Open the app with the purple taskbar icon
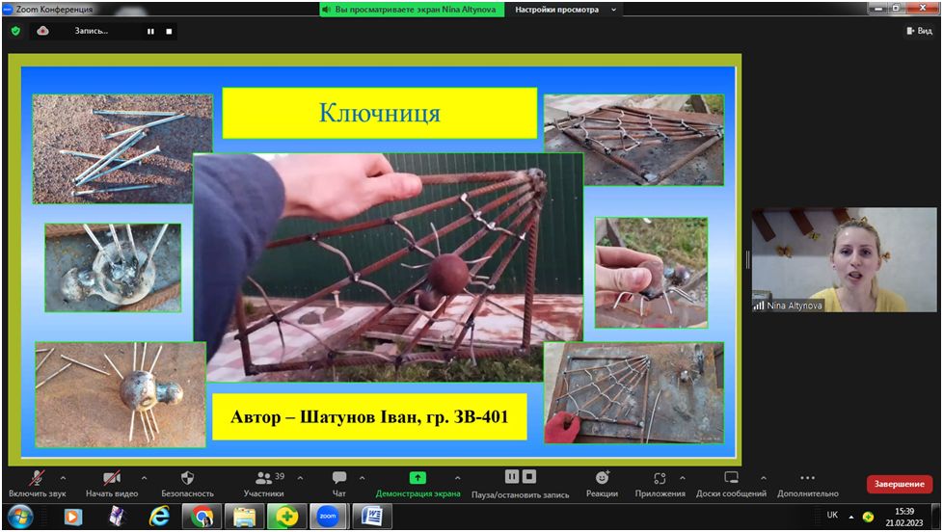 pos(117,517)
